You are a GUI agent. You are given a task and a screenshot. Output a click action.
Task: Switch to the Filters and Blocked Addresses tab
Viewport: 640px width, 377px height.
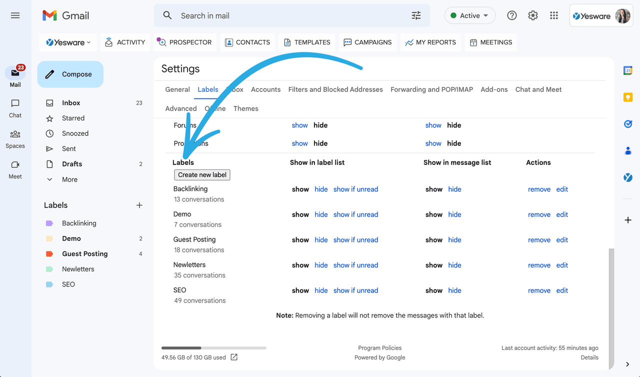click(x=335, y=89)
